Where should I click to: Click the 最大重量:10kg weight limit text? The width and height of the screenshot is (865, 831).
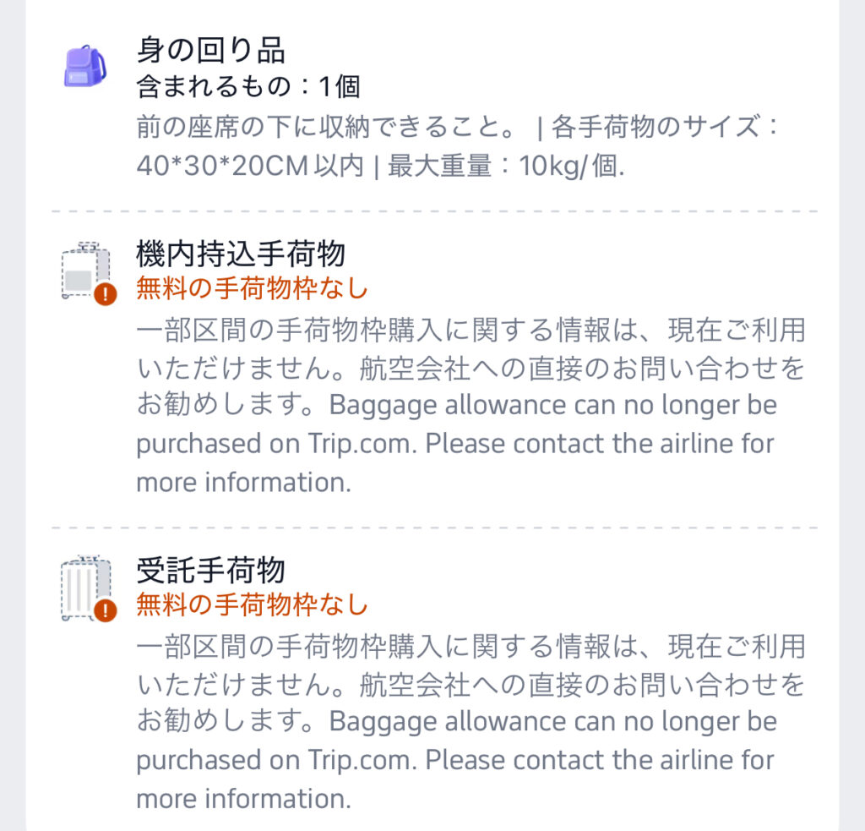506,165
